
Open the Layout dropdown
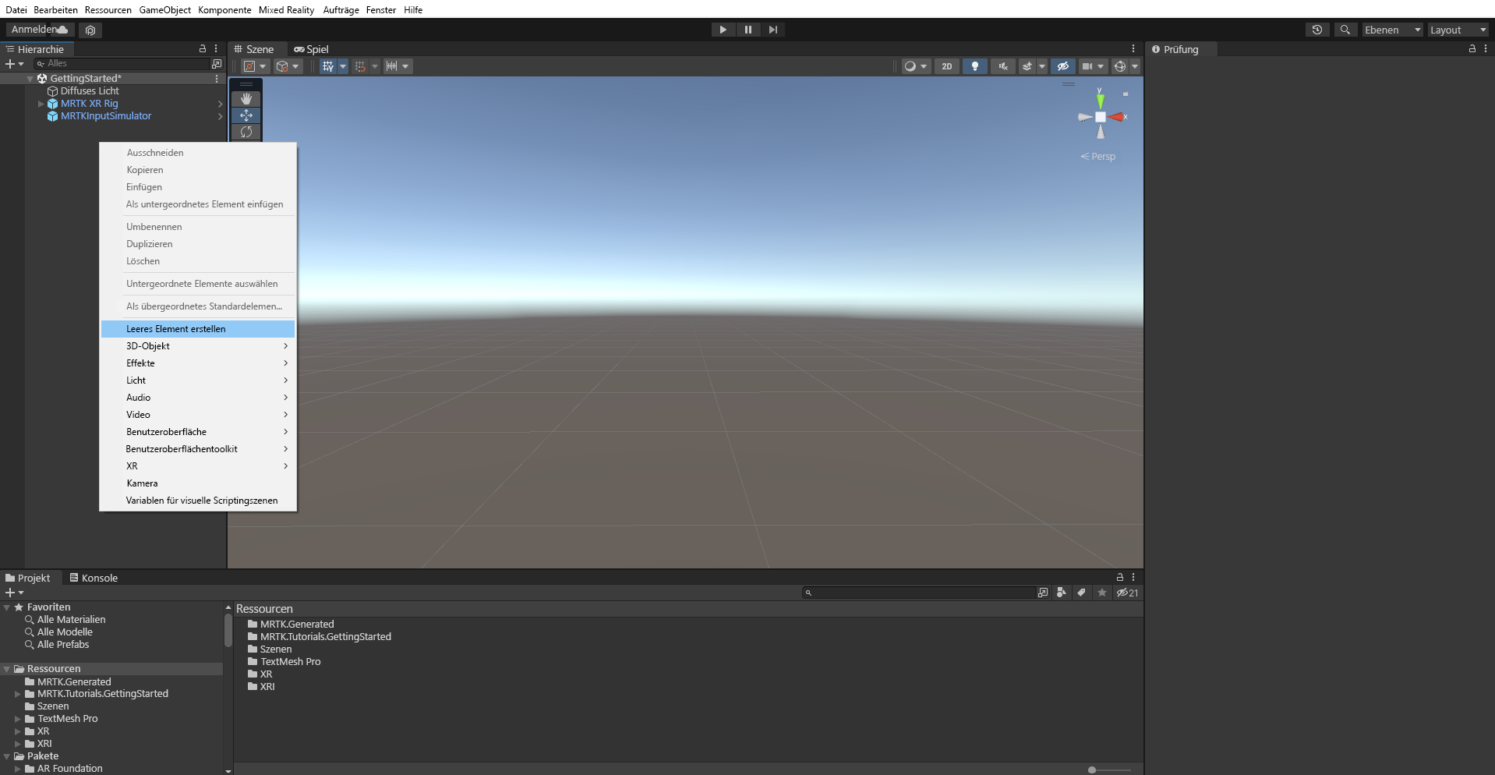click(1458, 30)
